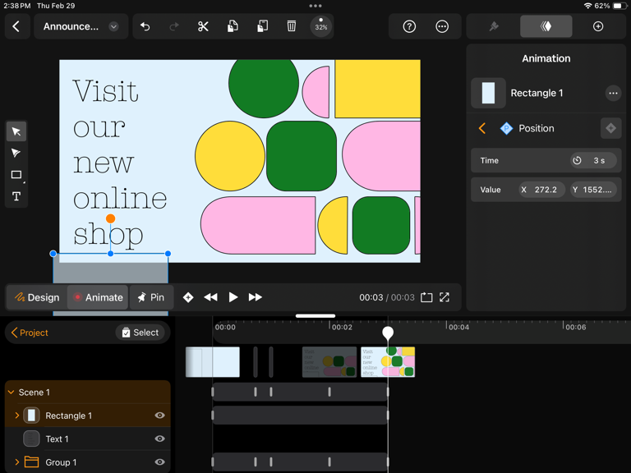
Task: Click the panel divider drag handle
Action: [x=315, y=315]
